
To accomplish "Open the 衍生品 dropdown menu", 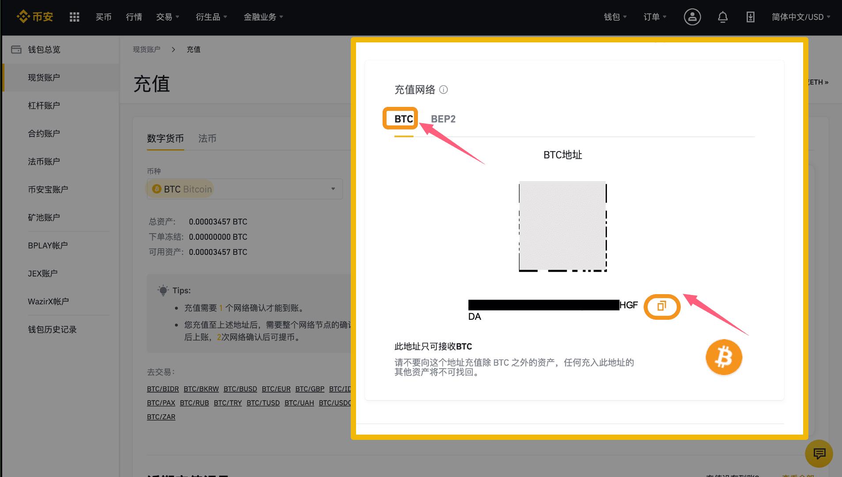I will pyautogui.click(x=211, y=17).
